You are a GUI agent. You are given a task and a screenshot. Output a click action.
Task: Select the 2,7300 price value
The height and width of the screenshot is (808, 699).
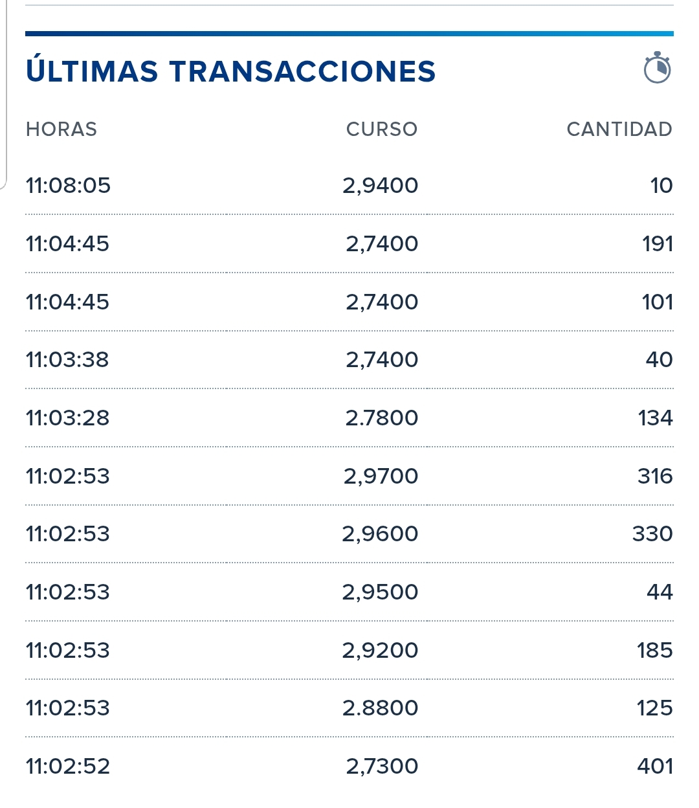pyautogui.click(x=382, y=767)
